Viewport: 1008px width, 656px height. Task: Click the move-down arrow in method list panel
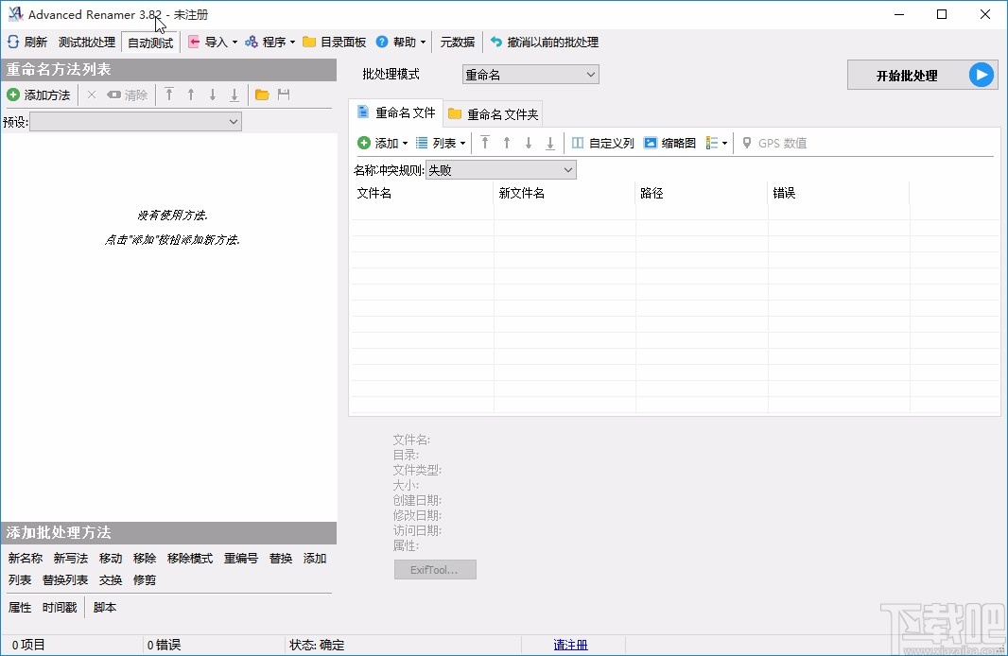[x=212, y=95]
